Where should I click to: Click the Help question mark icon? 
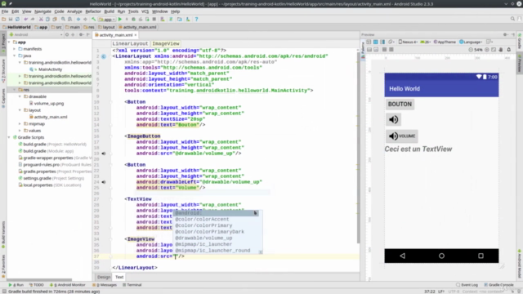(196, 20)
